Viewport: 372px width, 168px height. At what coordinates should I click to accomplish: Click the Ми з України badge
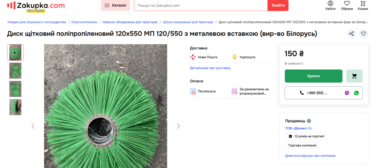point(36,11)
